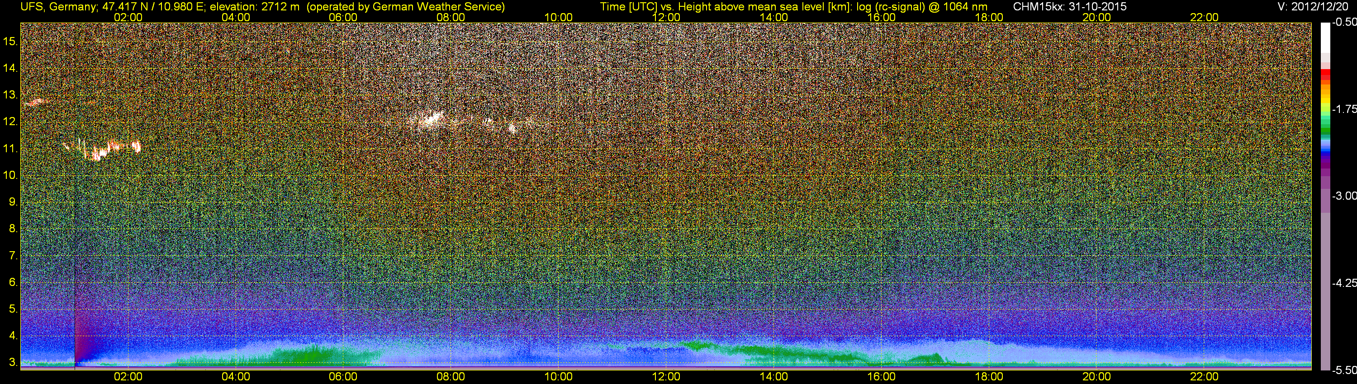Click the "9." height axis label
1357x384 pixels.
point(14,202)
